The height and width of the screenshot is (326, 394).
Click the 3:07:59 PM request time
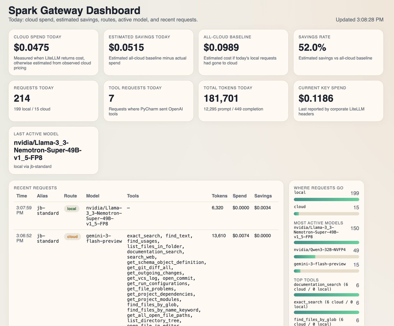pyautogui.click(x=24, y=210)
